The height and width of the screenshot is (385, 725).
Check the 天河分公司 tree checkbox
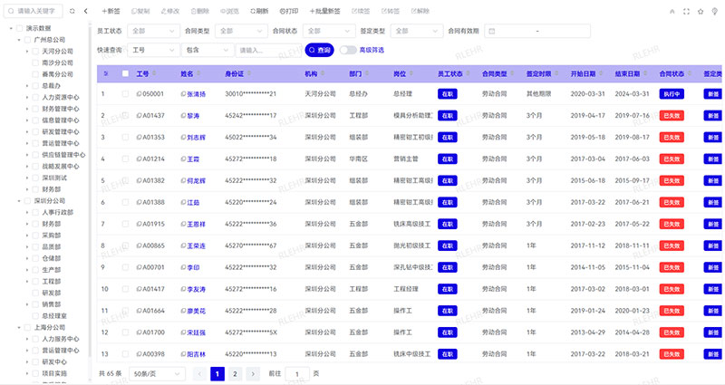(35, 52)
